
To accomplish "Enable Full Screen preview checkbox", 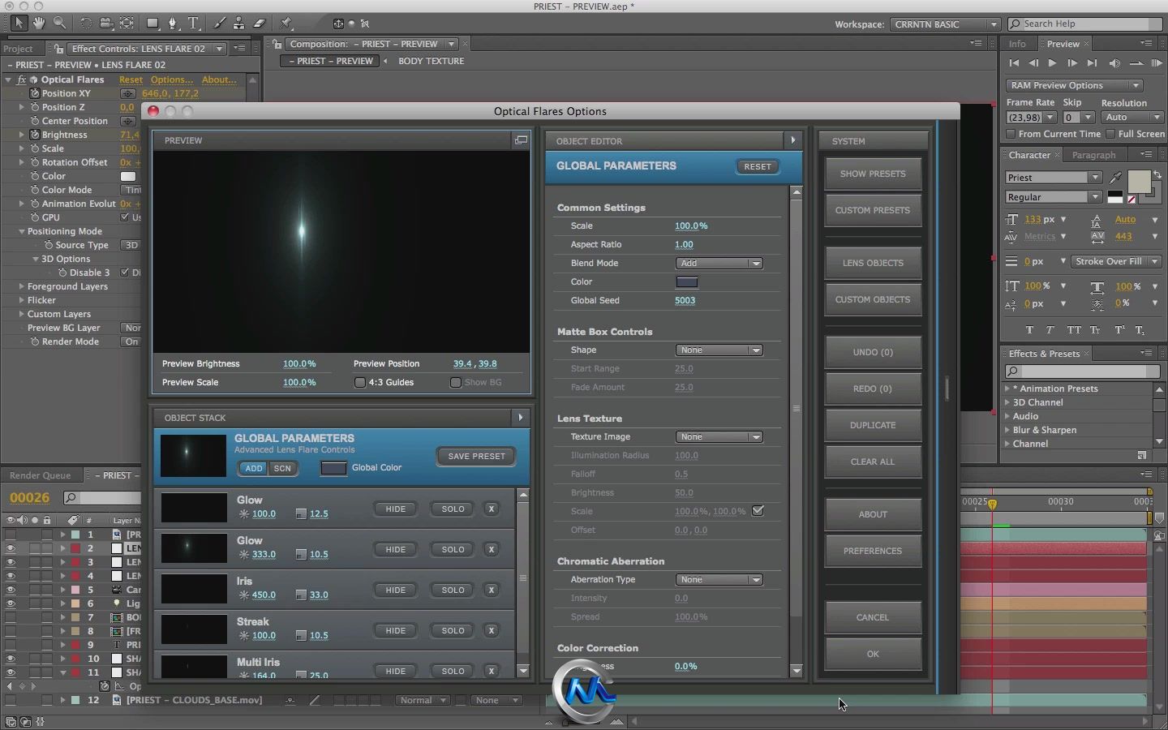I will click(x=1110, y=134).
